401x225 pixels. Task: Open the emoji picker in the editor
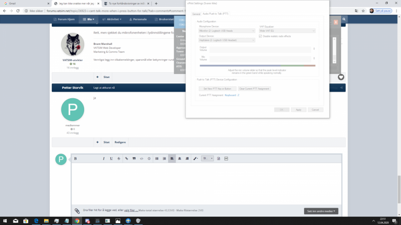[149, 159]
